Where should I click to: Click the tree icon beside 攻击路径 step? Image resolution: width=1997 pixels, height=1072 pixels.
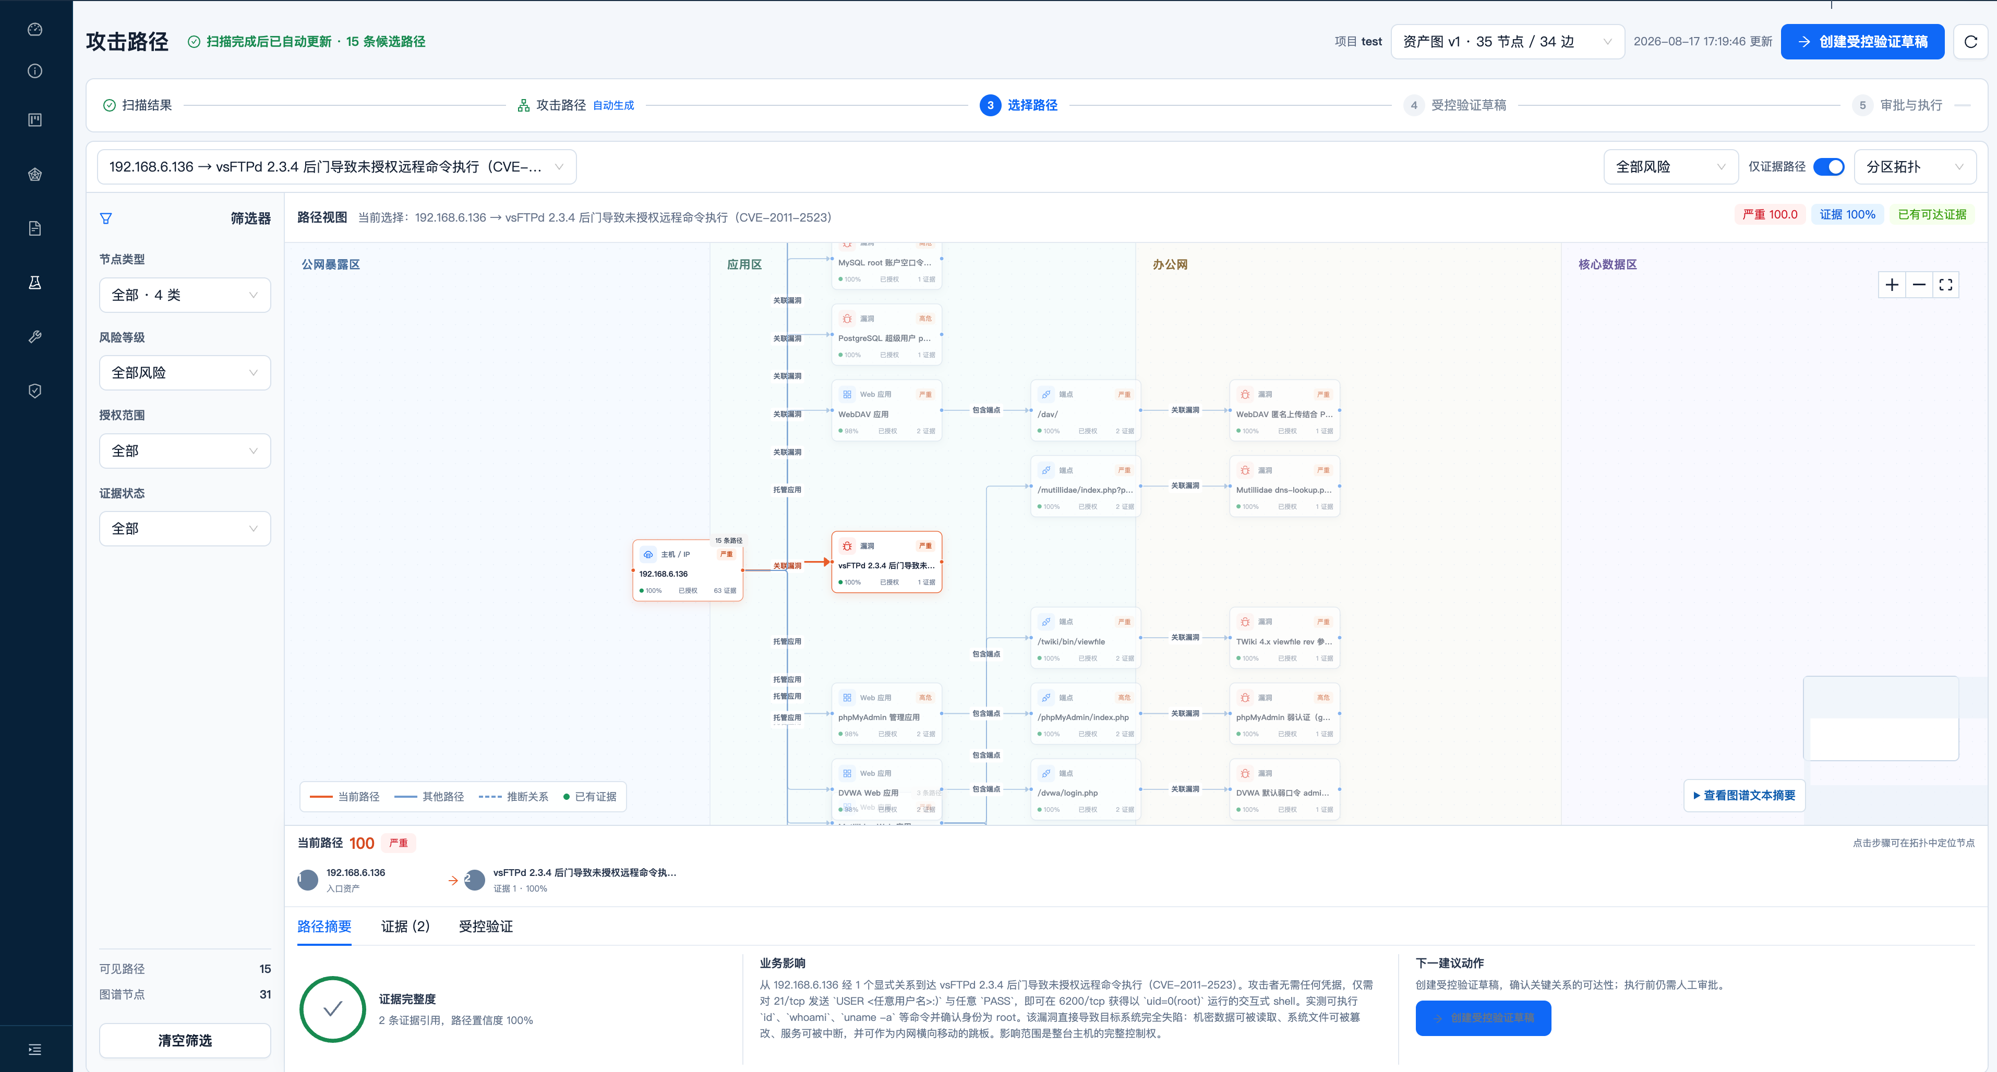(523, 105)
